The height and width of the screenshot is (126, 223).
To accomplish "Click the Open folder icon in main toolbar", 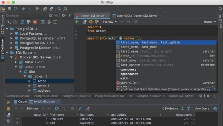I will (3, 9).
